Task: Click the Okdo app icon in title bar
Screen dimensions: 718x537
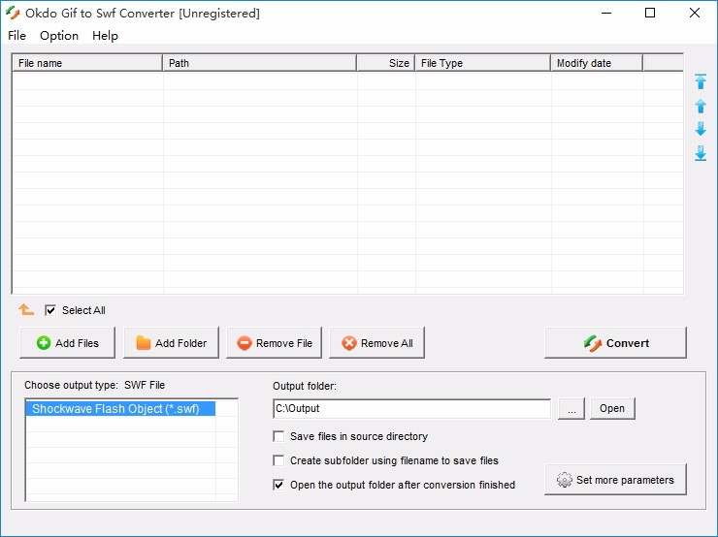Action: click(x=13, y=13)
